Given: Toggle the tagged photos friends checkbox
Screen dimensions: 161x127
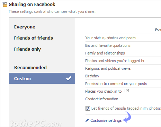Looking at the screenshot, I should [x=88, y=109].
